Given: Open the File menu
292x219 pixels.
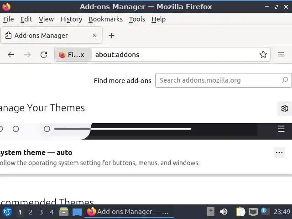Looking at the screenshot, I should click(8, 19).
